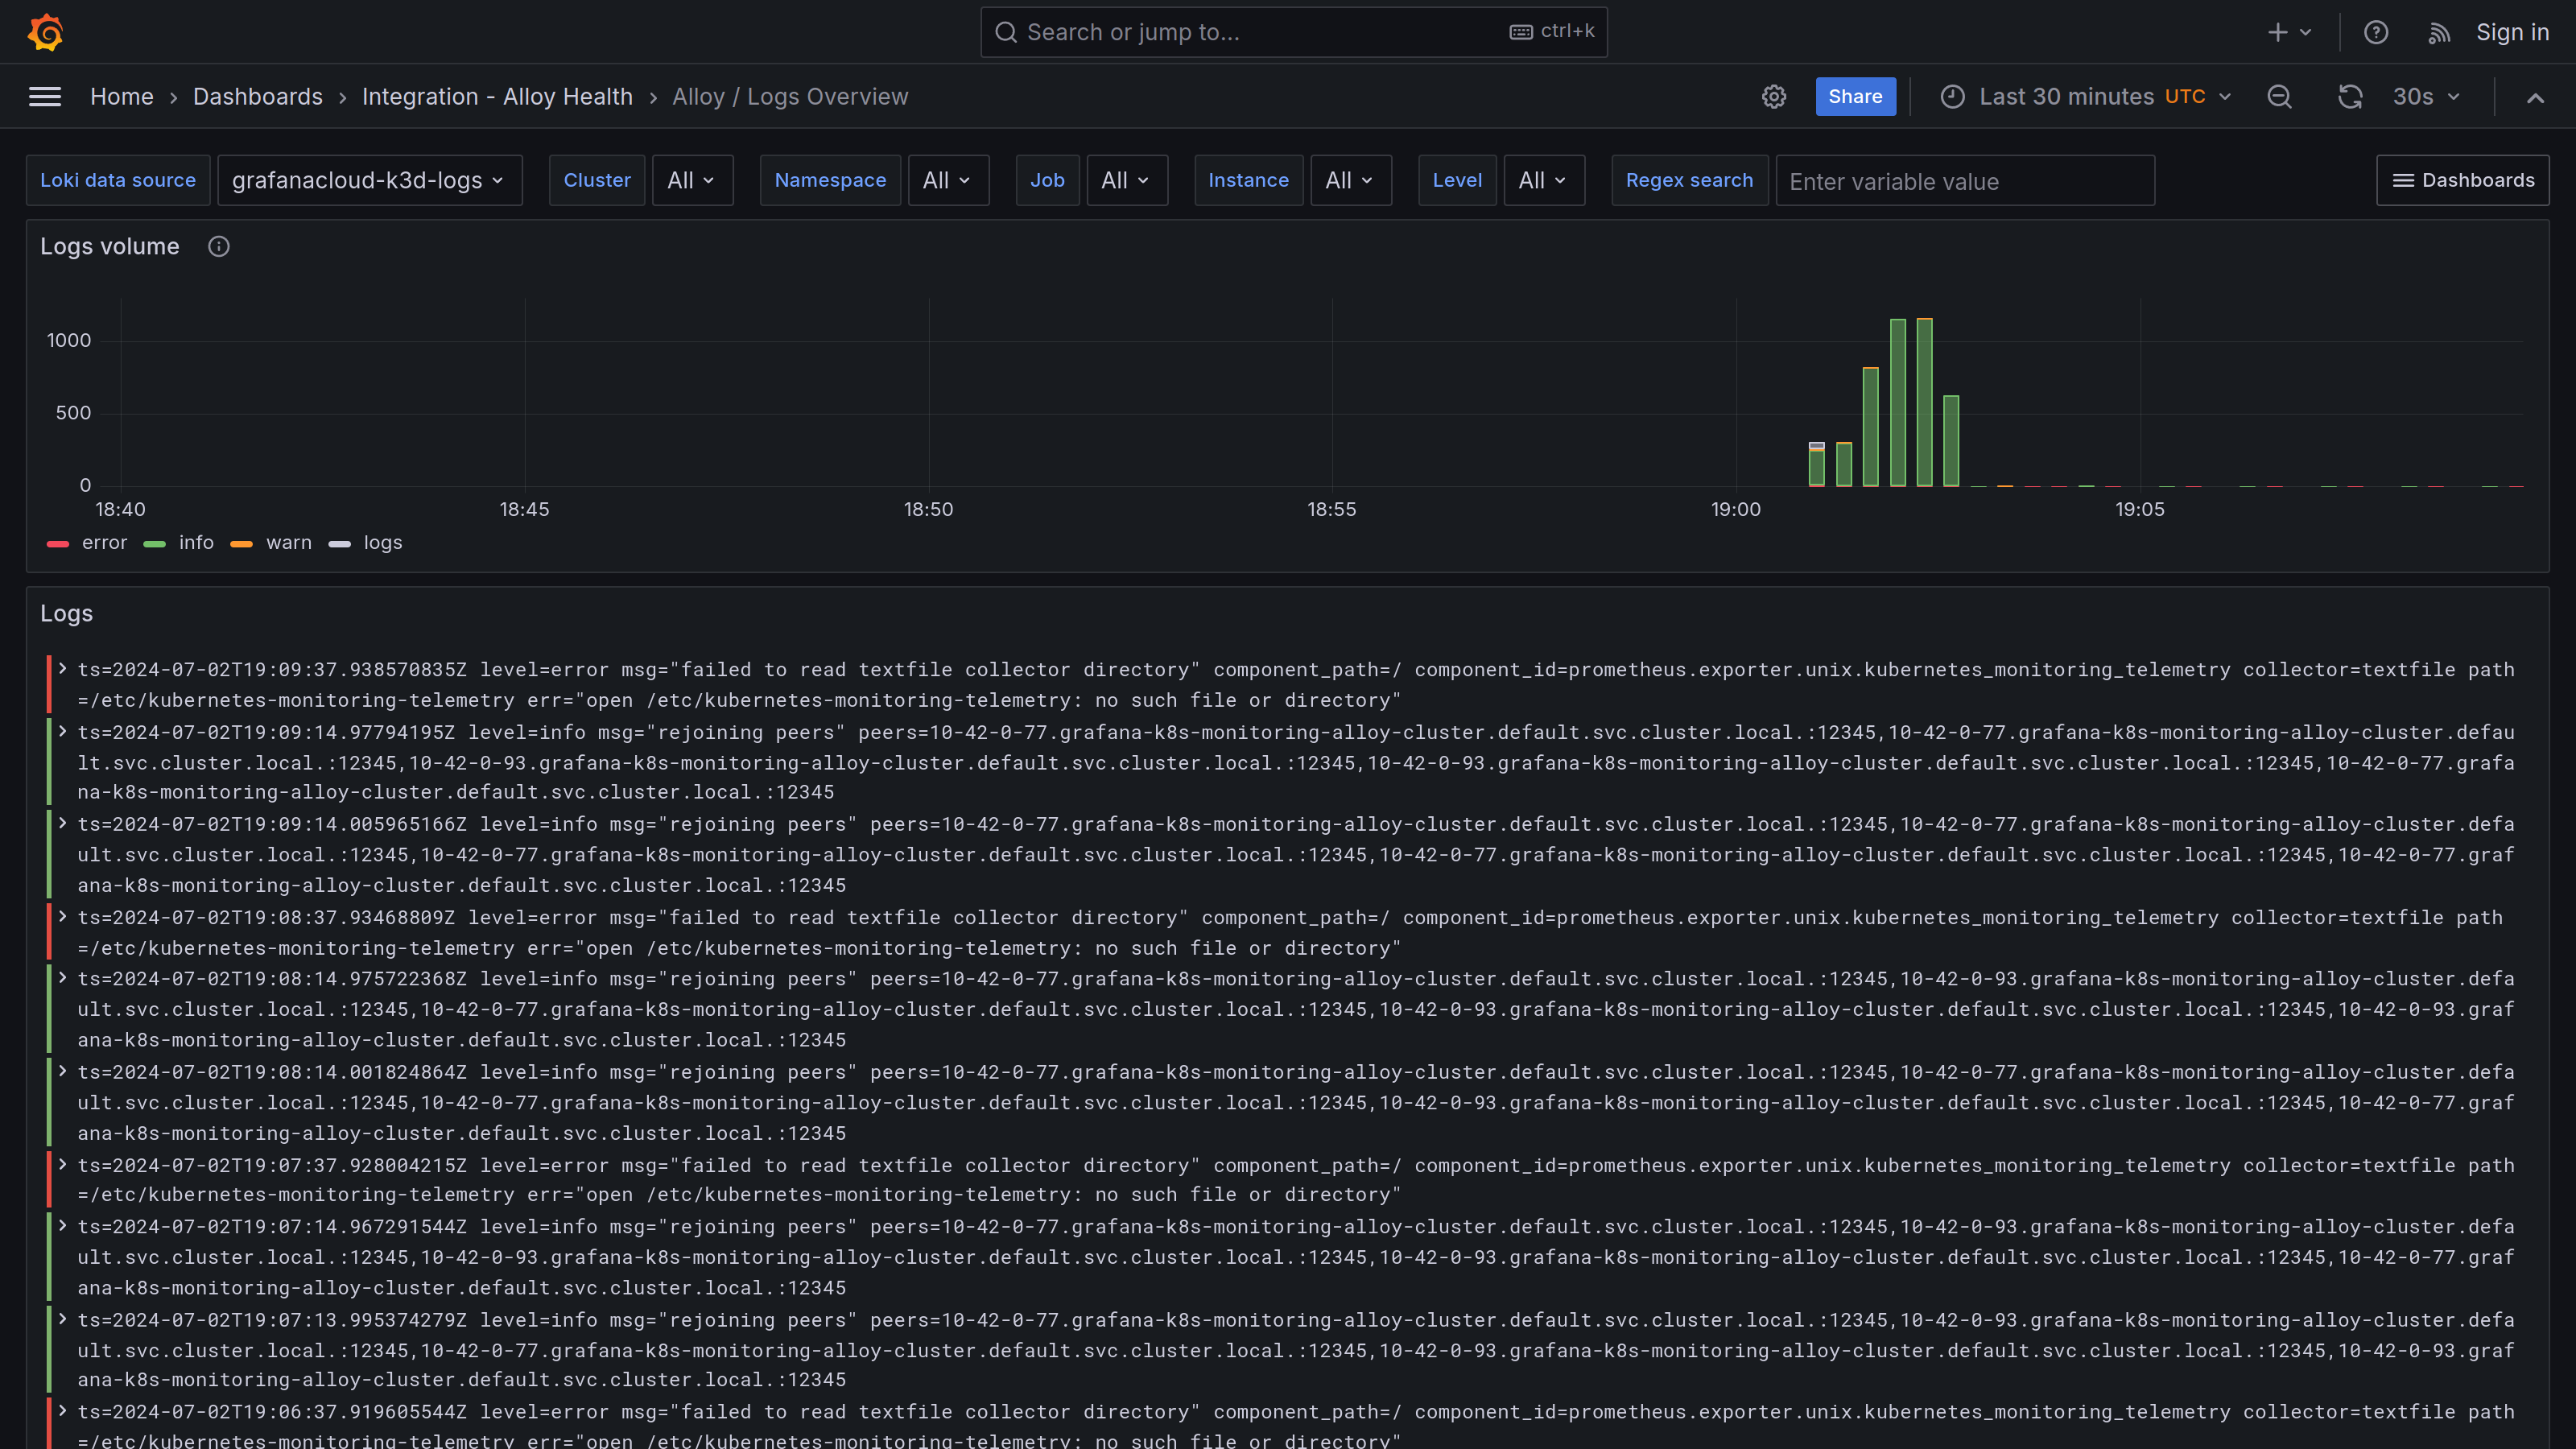Click the Share button
The image size is (2576, 1449).
1855,97
